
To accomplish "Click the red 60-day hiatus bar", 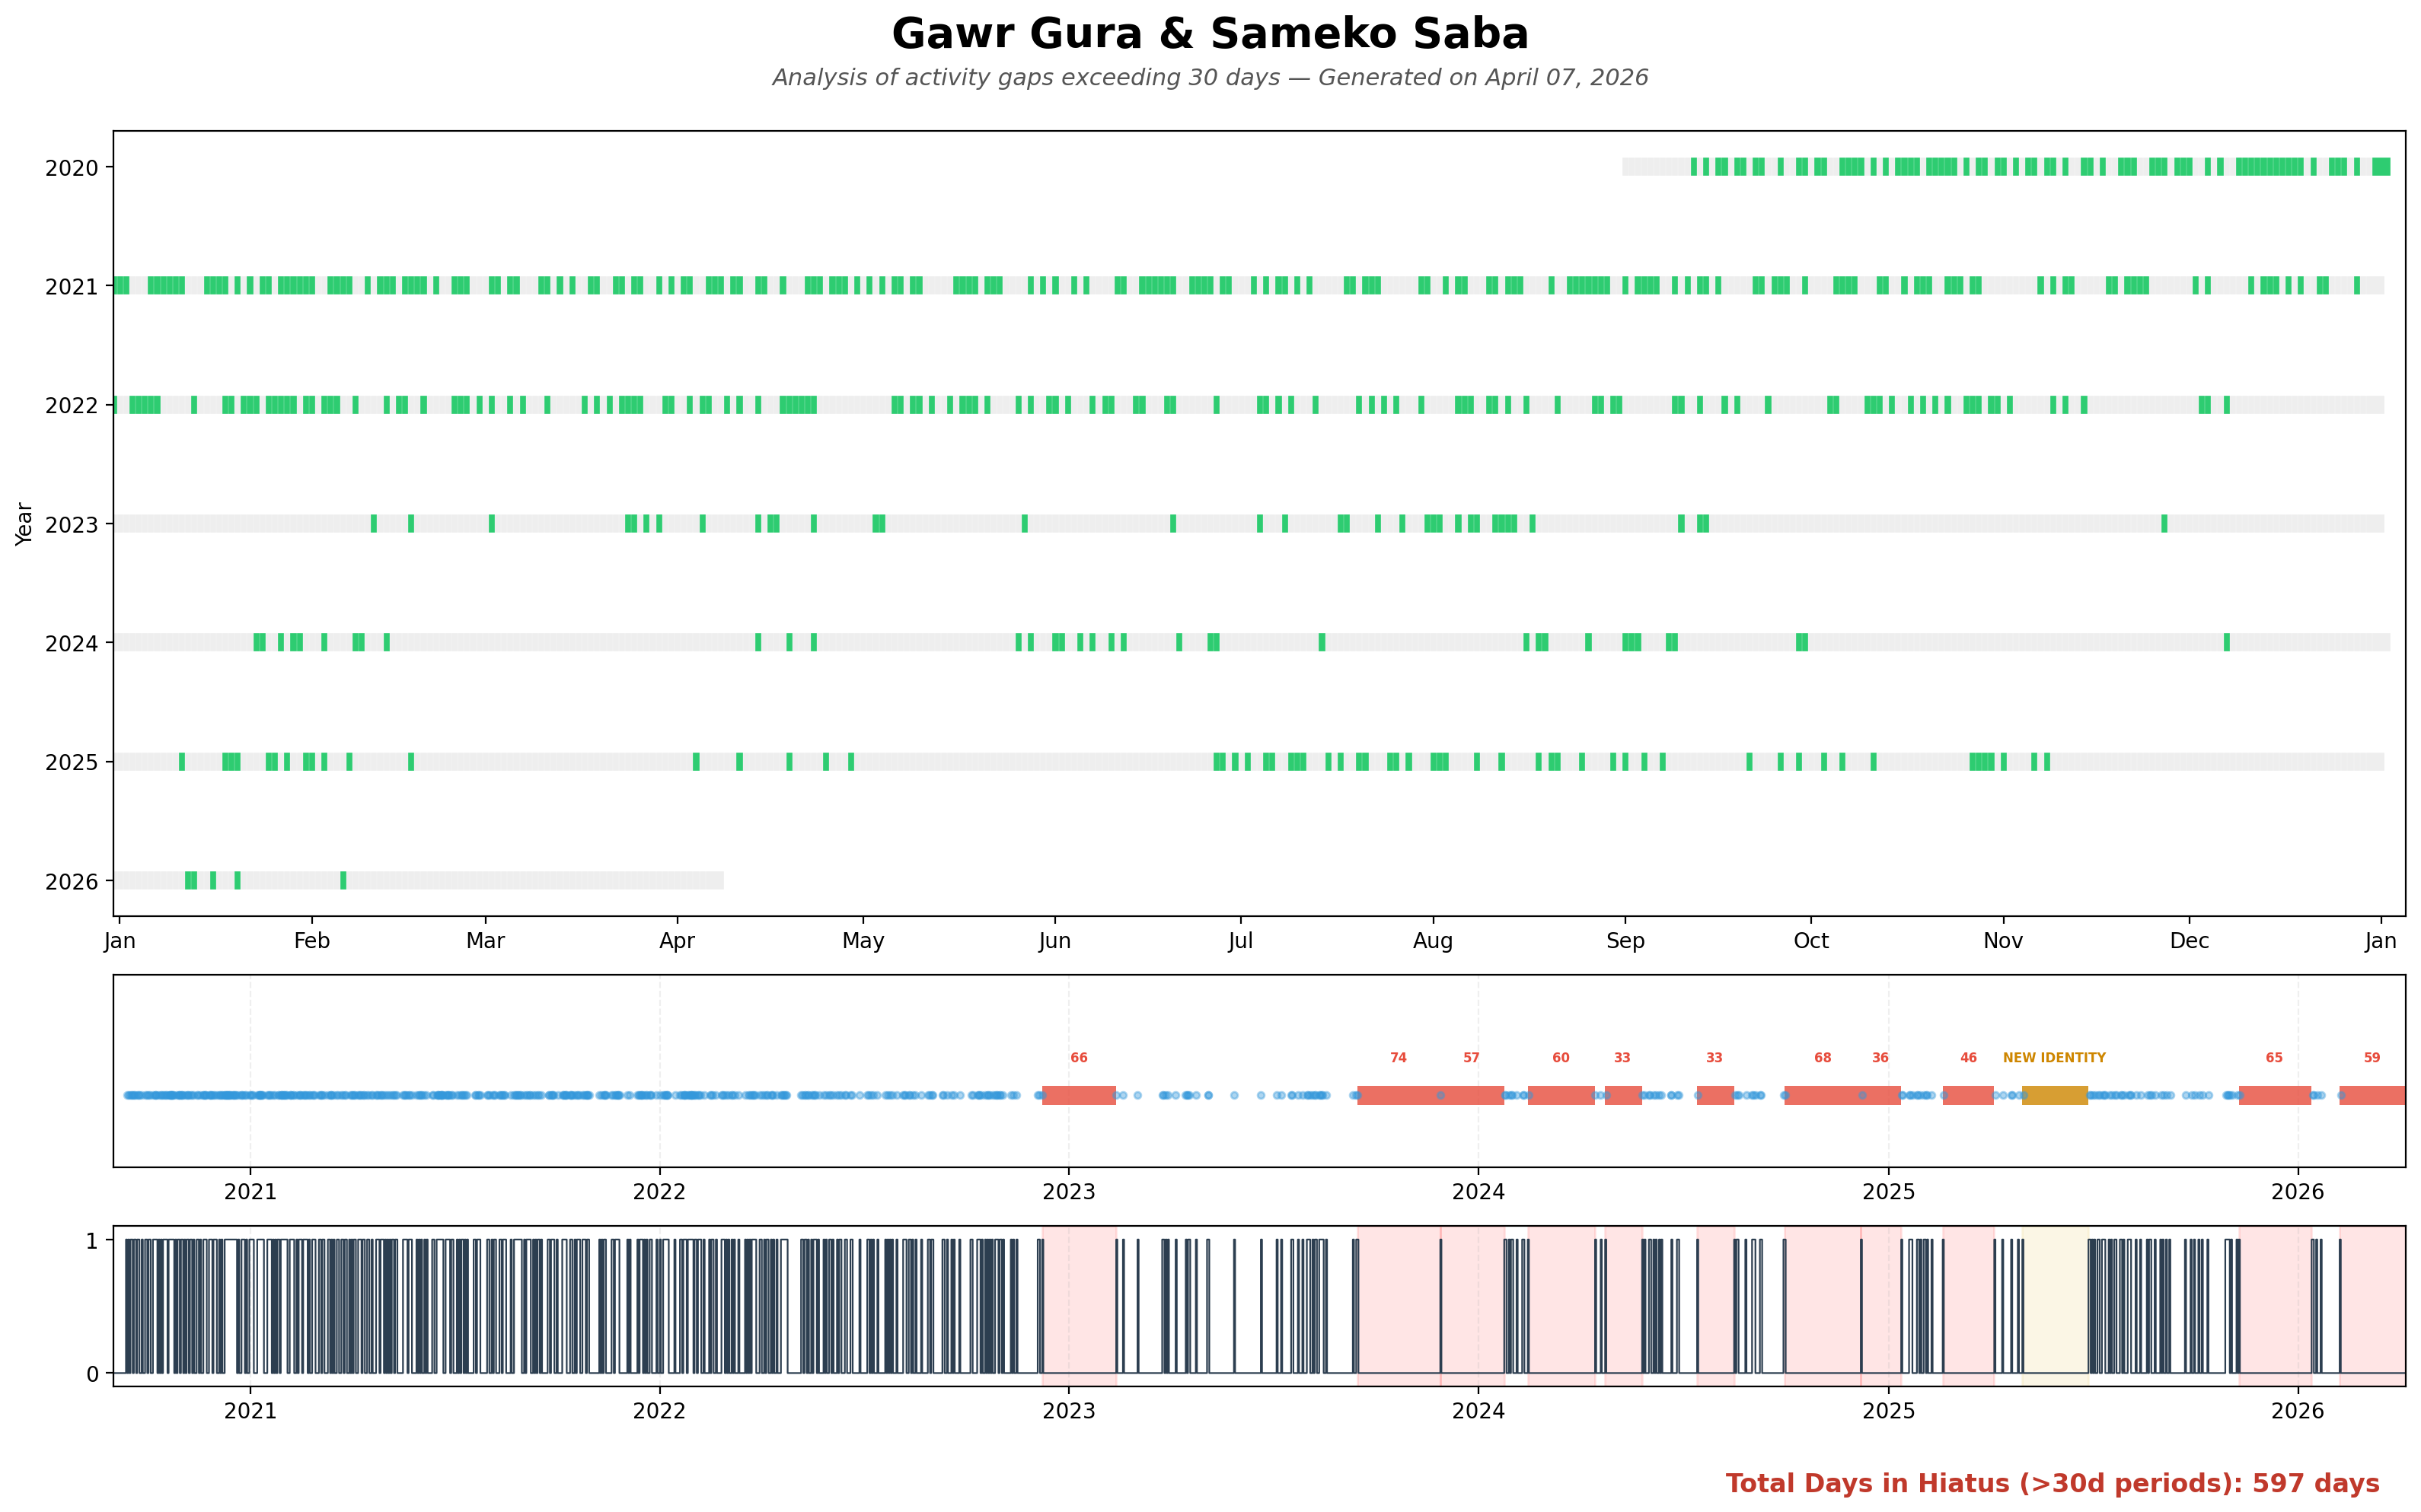I will coord(1561,1095).
